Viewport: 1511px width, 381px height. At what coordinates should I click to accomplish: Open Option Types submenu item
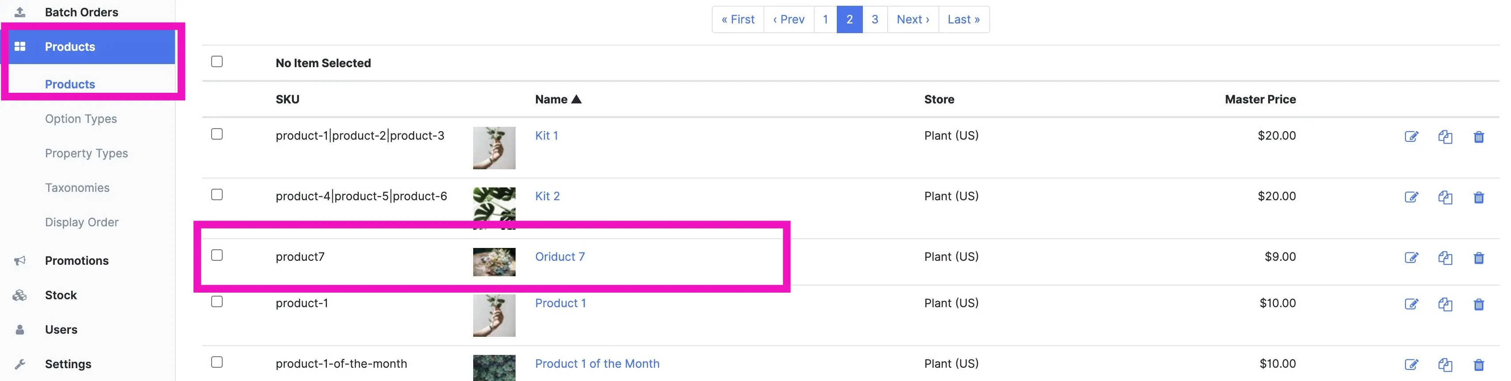pyautogui.click(x=81, y=118)
